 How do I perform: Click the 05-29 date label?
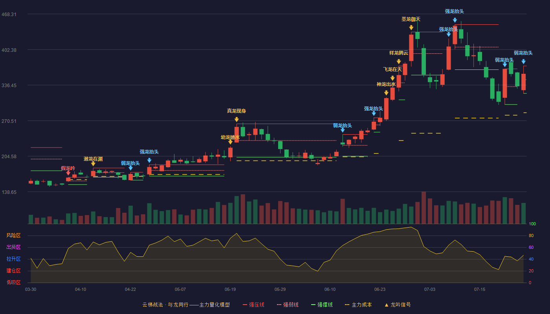280,289
